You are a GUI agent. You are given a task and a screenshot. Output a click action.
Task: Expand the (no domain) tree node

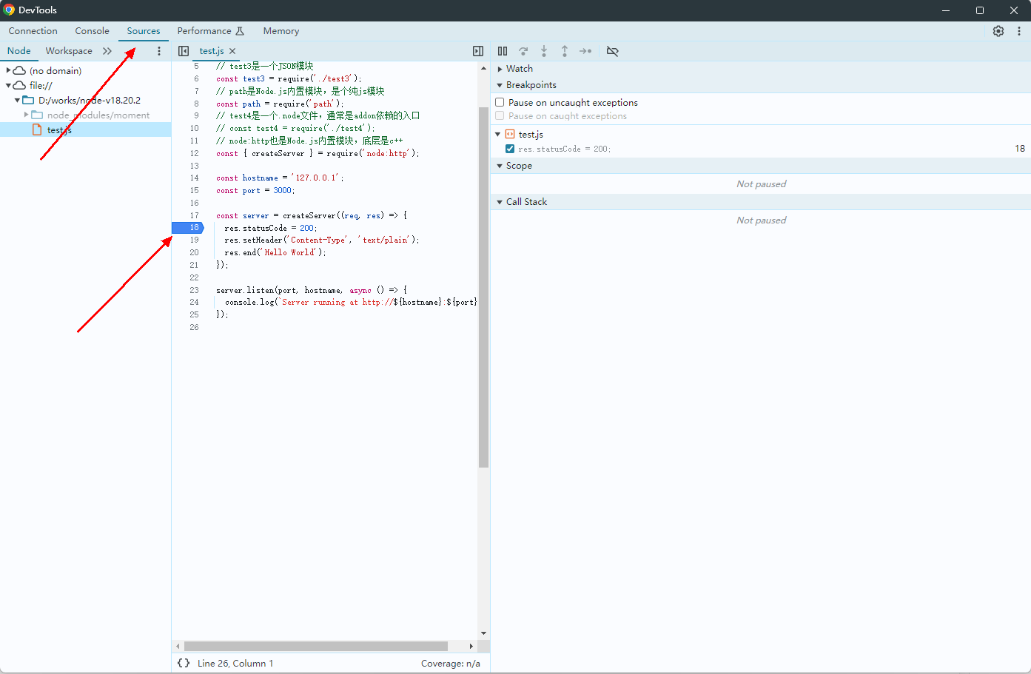click(x=8, y=71)
